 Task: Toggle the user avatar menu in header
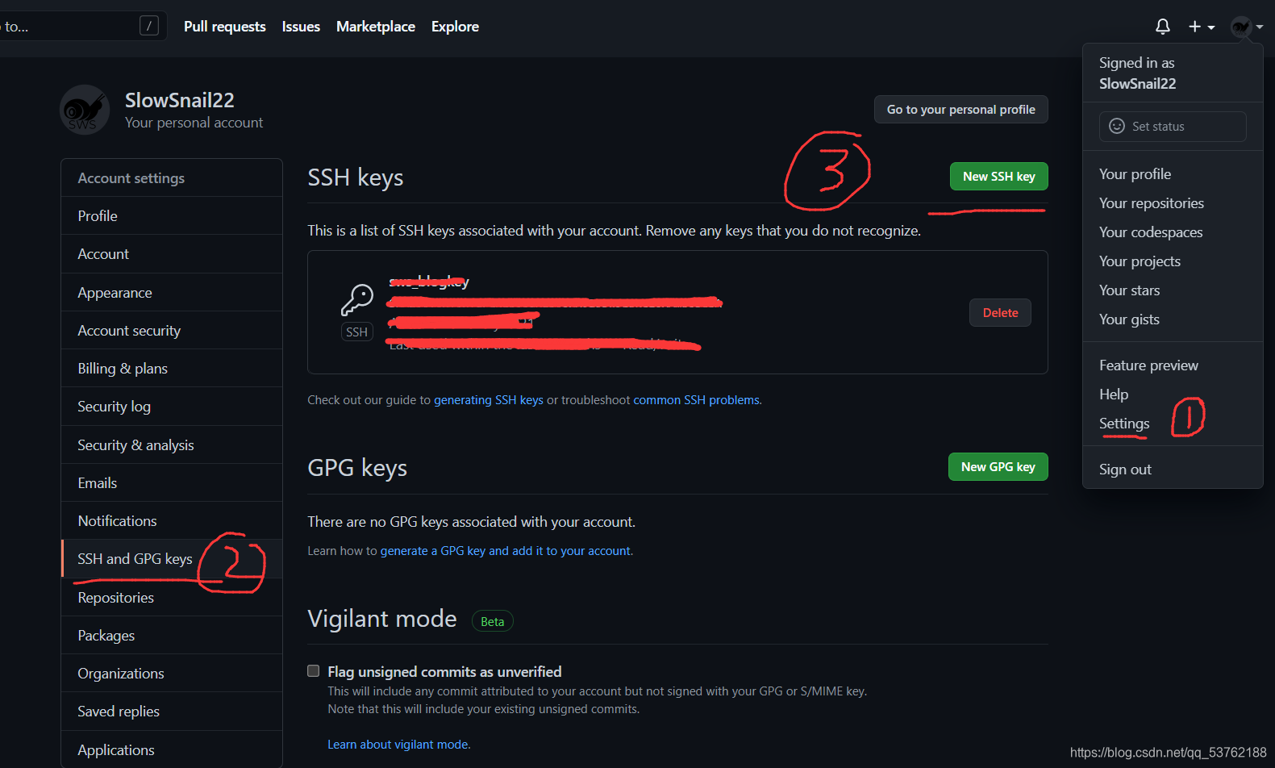click(x=1247, y=27)
